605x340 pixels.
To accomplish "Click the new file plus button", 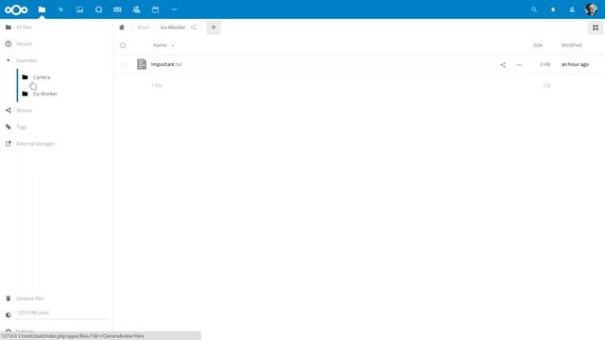I will (x=214, y=27).
